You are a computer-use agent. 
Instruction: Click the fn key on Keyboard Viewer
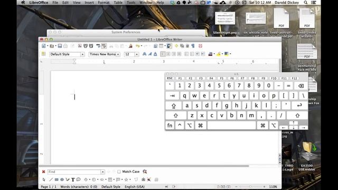click(x=170, y=126)
